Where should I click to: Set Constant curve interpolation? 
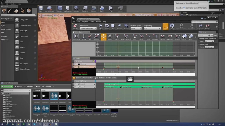(x=155, y=37)
